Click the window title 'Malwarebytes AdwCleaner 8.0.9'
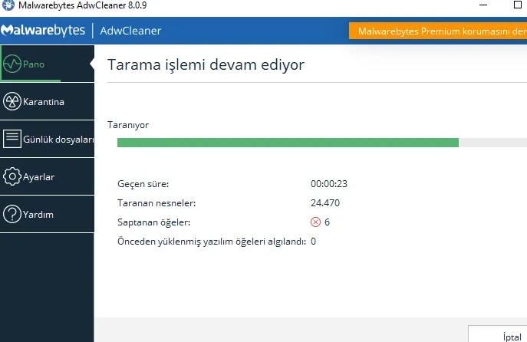527x342 pixels. [82, 5]
